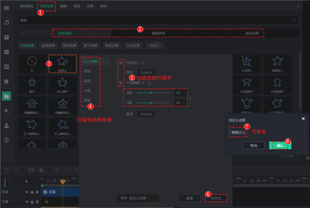Click the search magnifier icon
Viewport: 310px width, 208px height.
click(x=295, y=20)
